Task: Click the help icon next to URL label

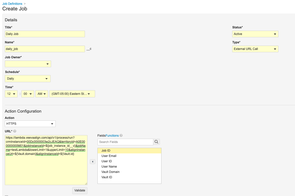Action: point(15,131)
